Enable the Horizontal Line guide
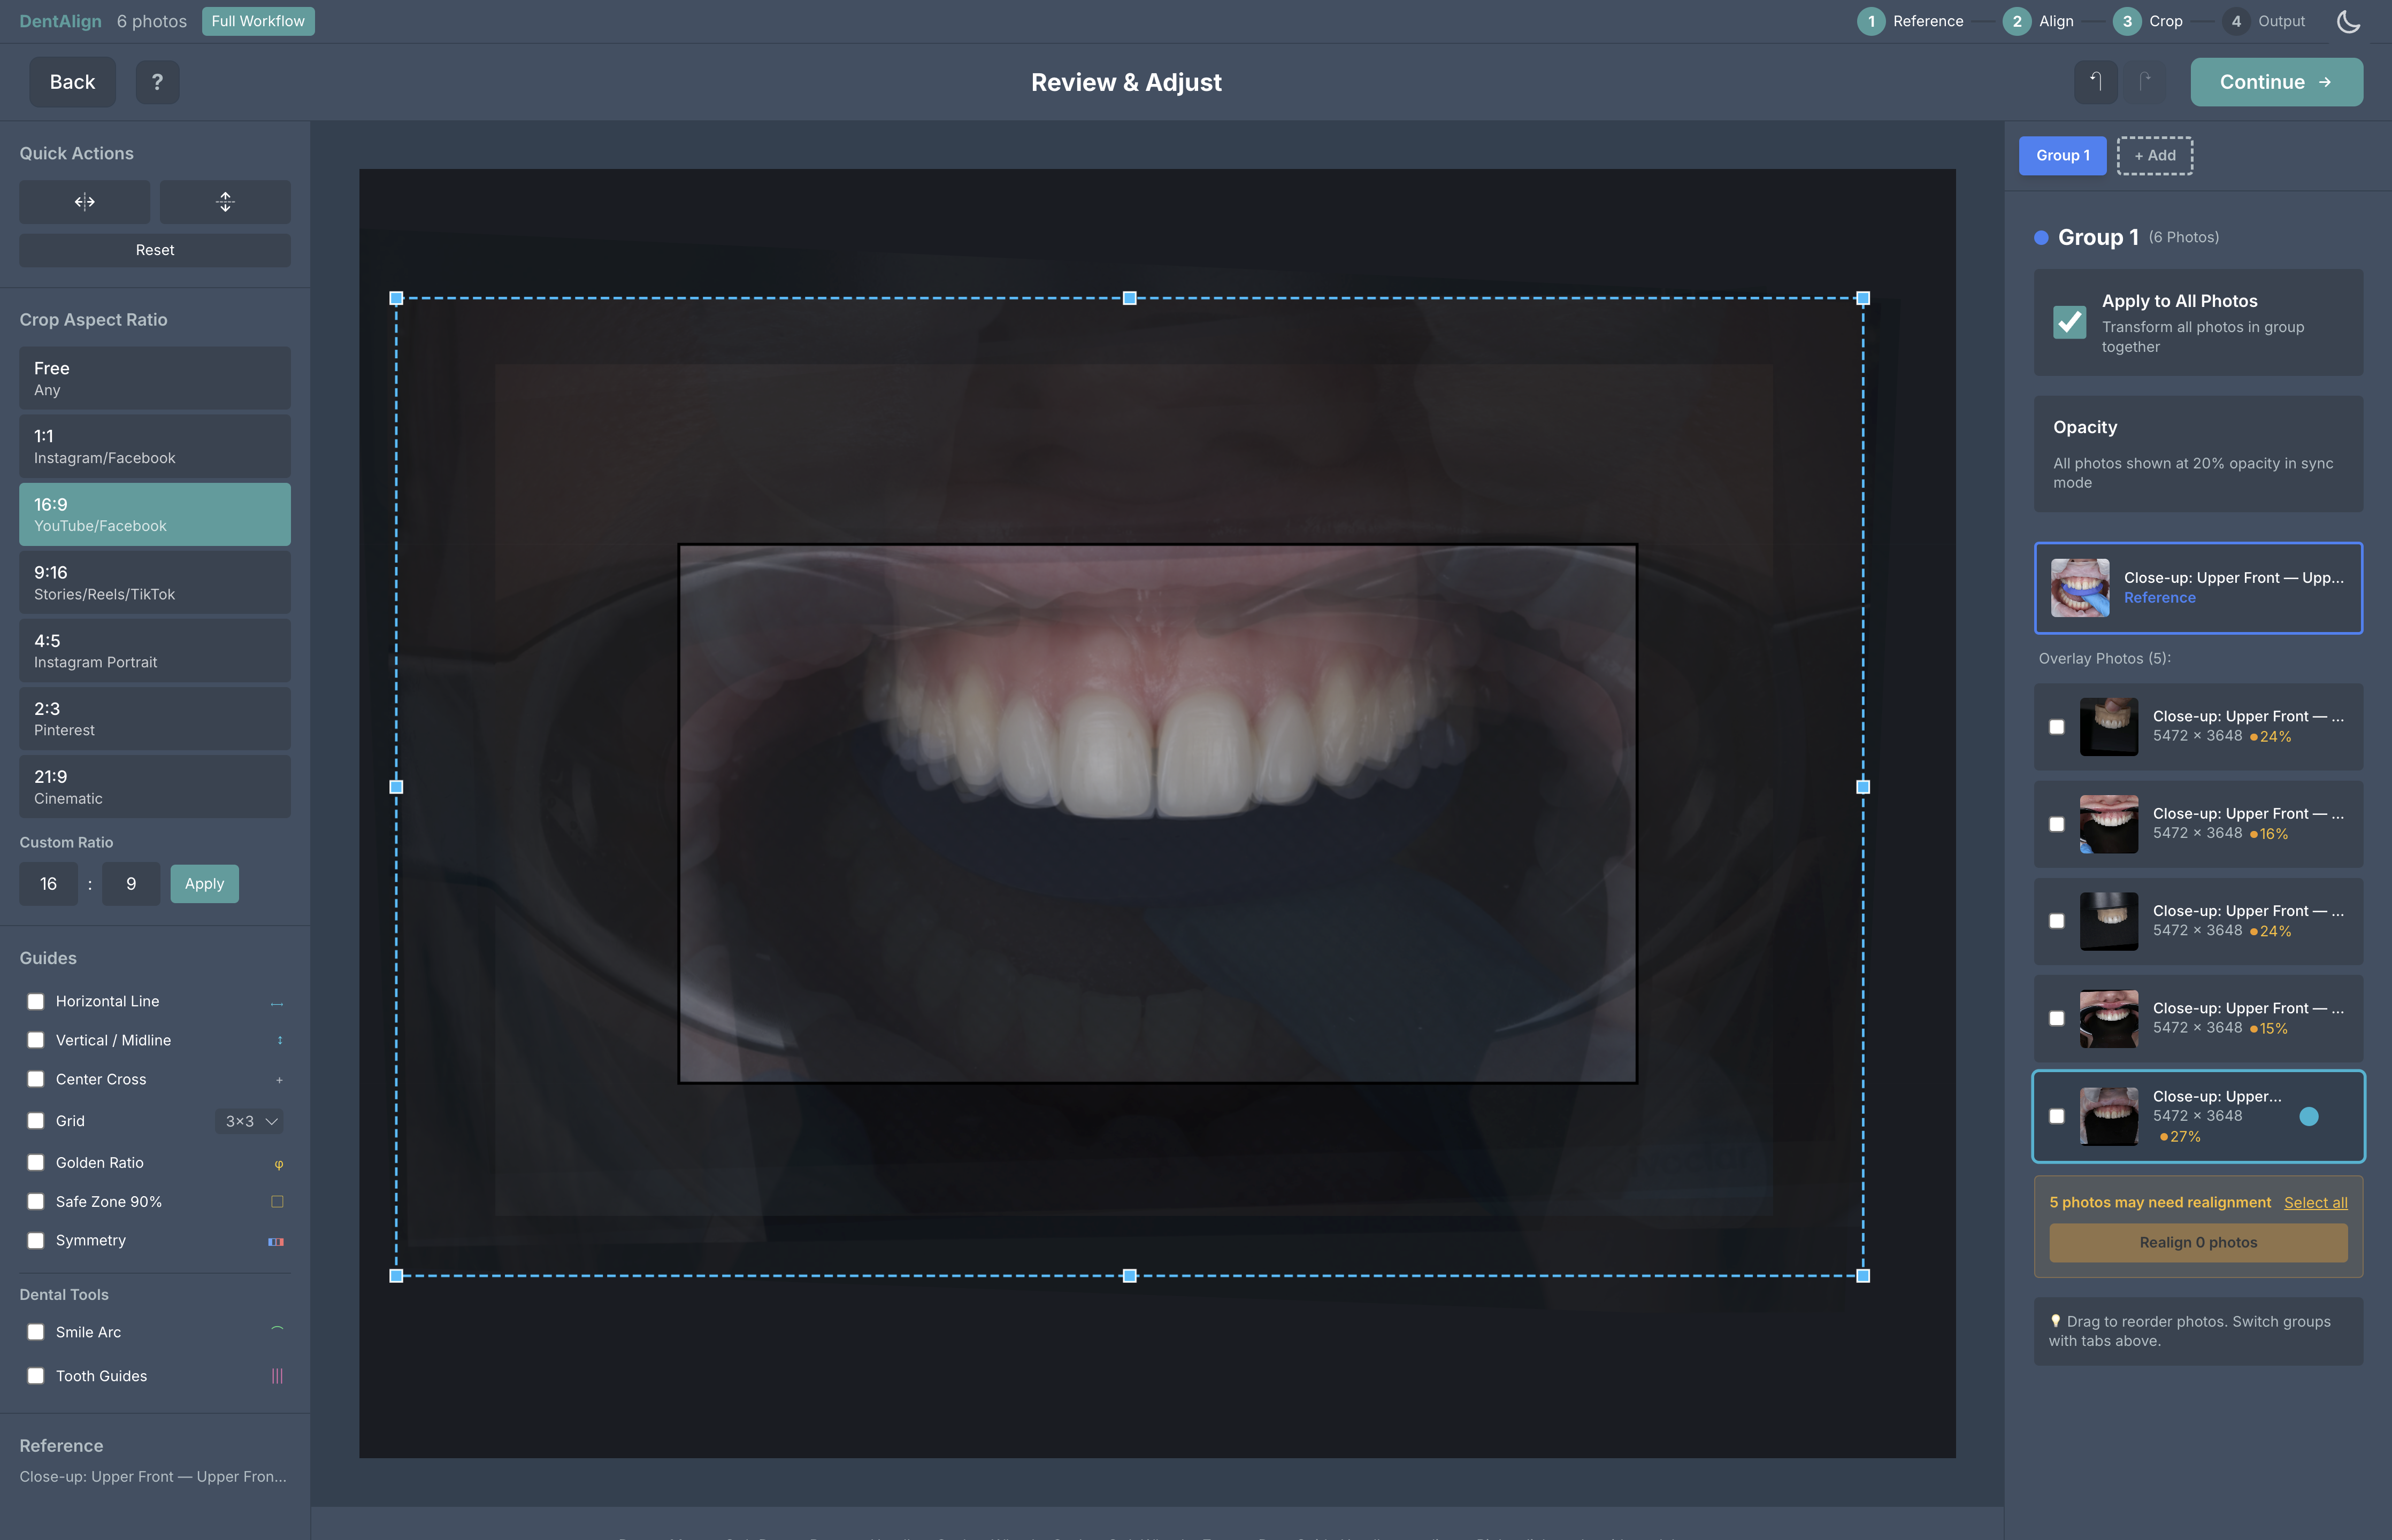The image size is (2392, 1540). pos(36,1000)
